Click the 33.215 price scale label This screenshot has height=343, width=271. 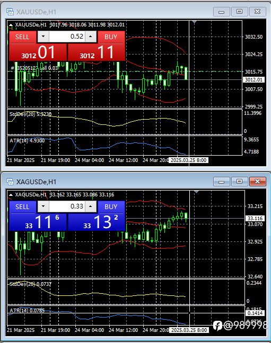(x=255, y=206)
